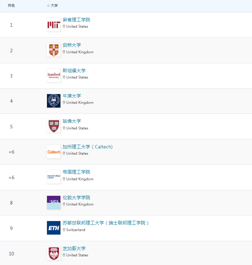Click rank number 3 cell

point(11,76)
